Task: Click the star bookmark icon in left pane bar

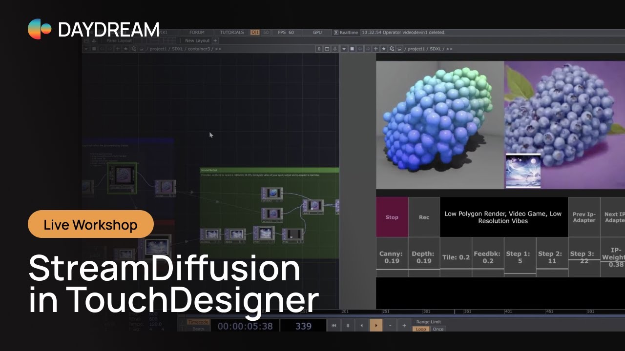Action: click(125, 49)
